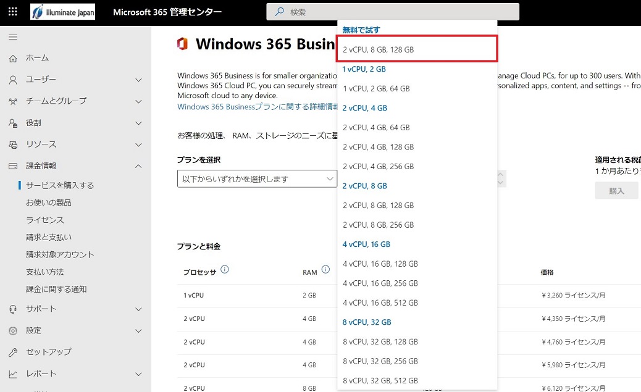Click the ¥4,350 ライセンス/月 price cell
This screenshot has width=641, height=392.
573,319
